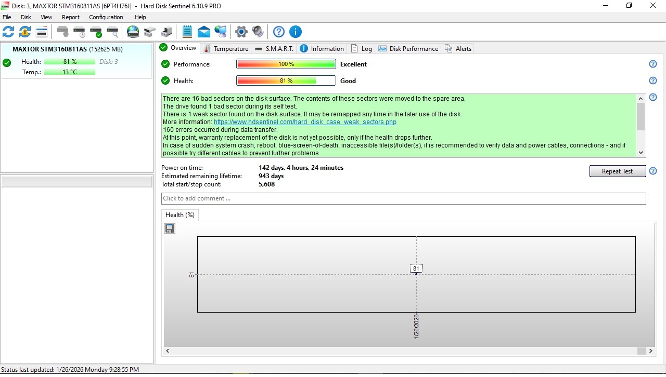
Task: Open the hdsentinel weak sectors link
Action: pos(305,122)
